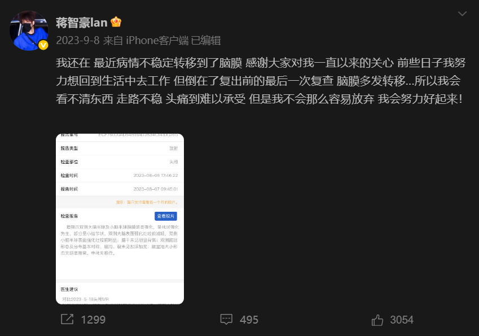This screenshot has height=336, width=479.
Task: Click the comment count 495
Action: pos(249,320)
